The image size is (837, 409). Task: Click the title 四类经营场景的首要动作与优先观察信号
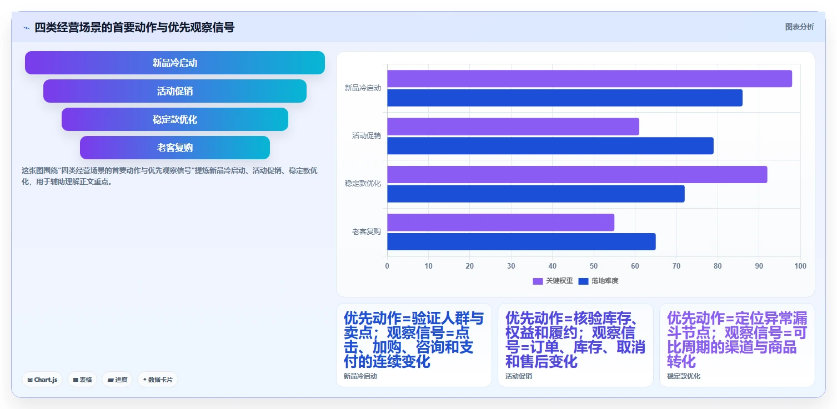134,27
